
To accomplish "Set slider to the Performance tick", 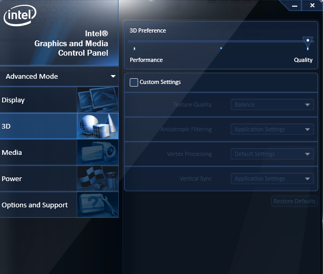I will (x=134, y=49).
